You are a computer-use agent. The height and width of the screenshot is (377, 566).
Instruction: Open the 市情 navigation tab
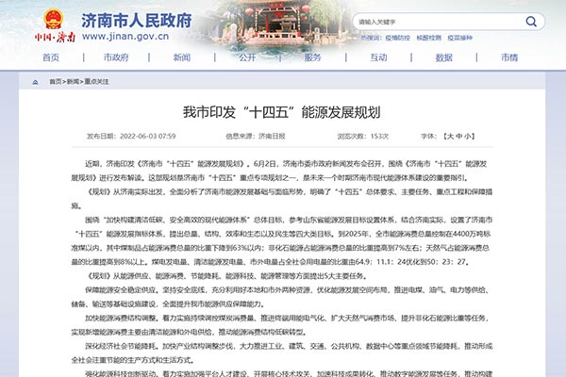(509, 58)
